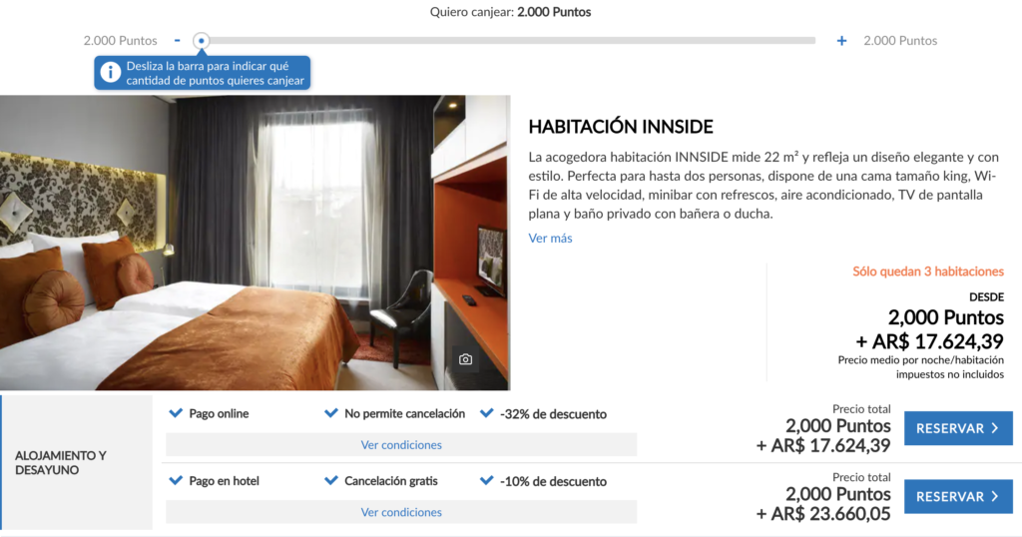Click checkmark next to 'Pago online'
Screen dimensions: 1022x537
coord(176,413)
